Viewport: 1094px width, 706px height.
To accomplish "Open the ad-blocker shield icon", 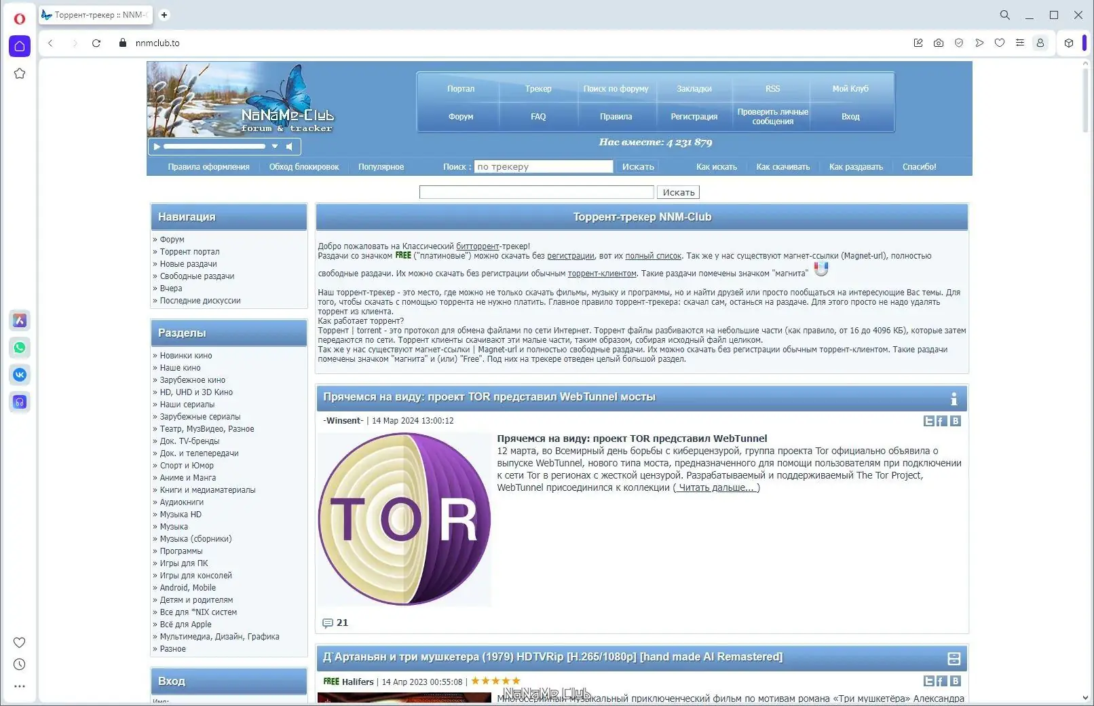I will pyautogui.click(x=959, y=43).
